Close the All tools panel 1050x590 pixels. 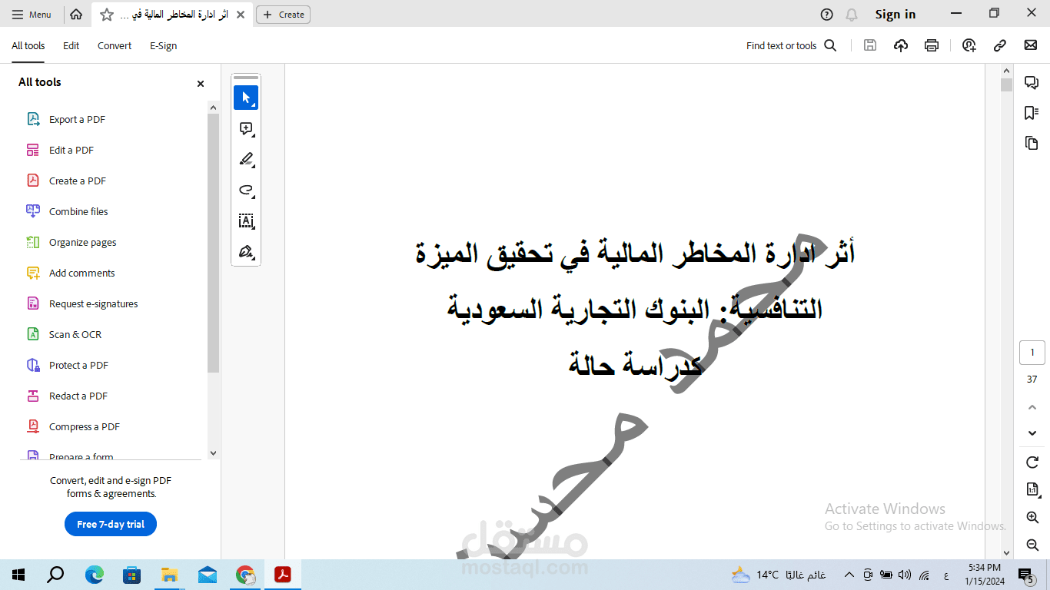point(201,84)
